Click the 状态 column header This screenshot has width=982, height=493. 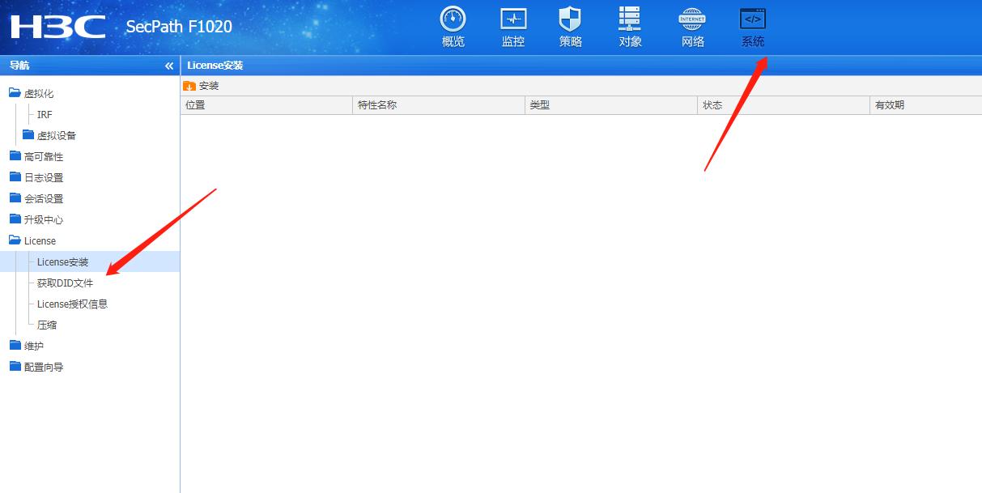coord(712,104)
